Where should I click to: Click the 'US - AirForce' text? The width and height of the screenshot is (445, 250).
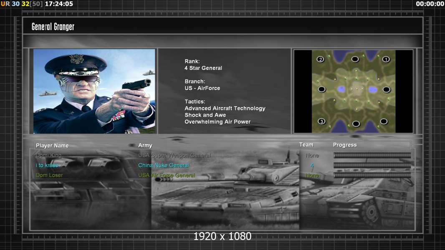coord(202,88)
